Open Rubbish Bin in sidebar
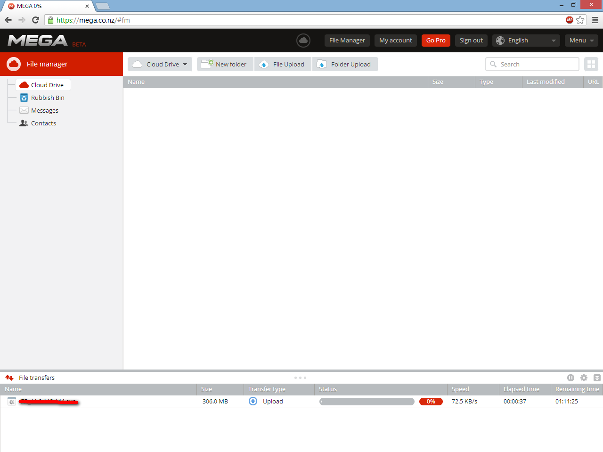 (48, 98)
